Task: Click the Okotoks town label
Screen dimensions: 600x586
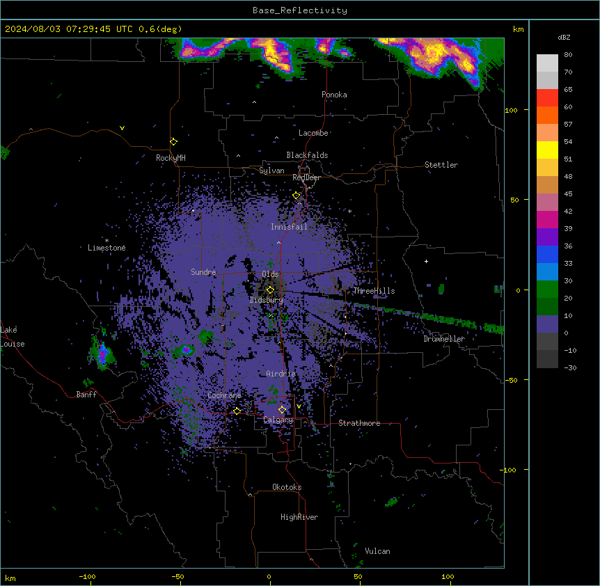Action: pos(287,487)
